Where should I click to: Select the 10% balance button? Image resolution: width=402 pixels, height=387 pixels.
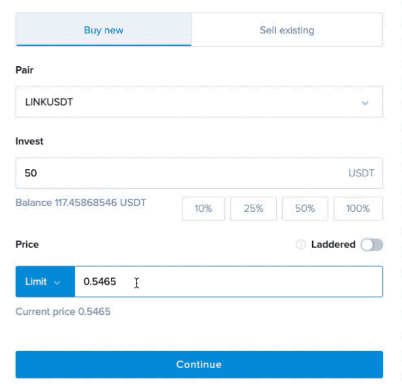click(x=203, y=209)
